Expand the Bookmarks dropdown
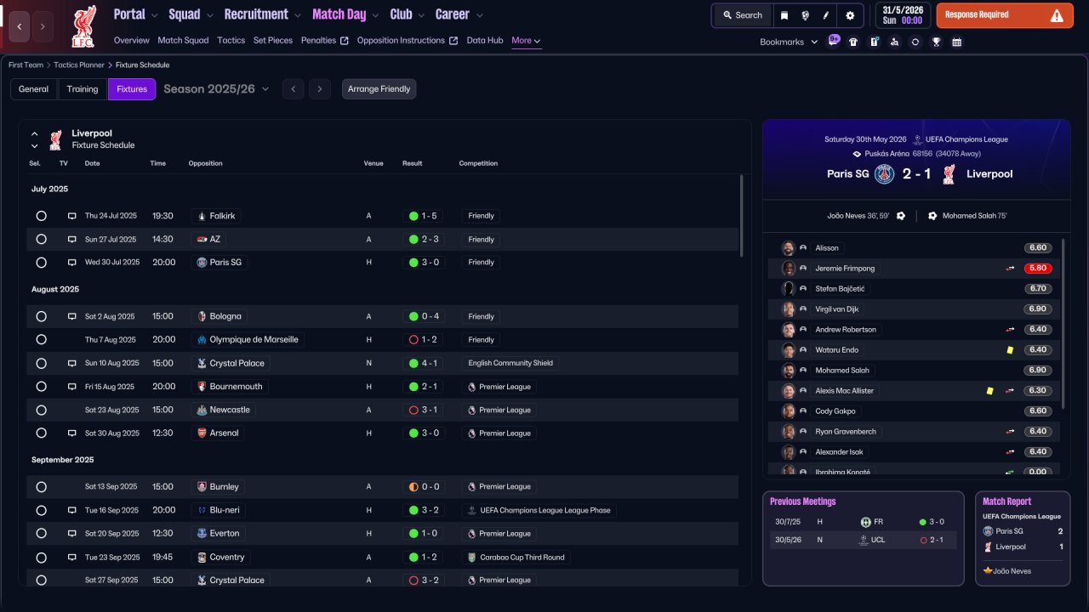 point(789,42)
